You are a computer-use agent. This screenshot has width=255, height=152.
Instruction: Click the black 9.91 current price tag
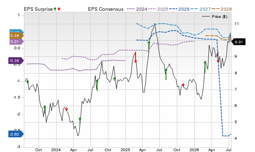238,42
